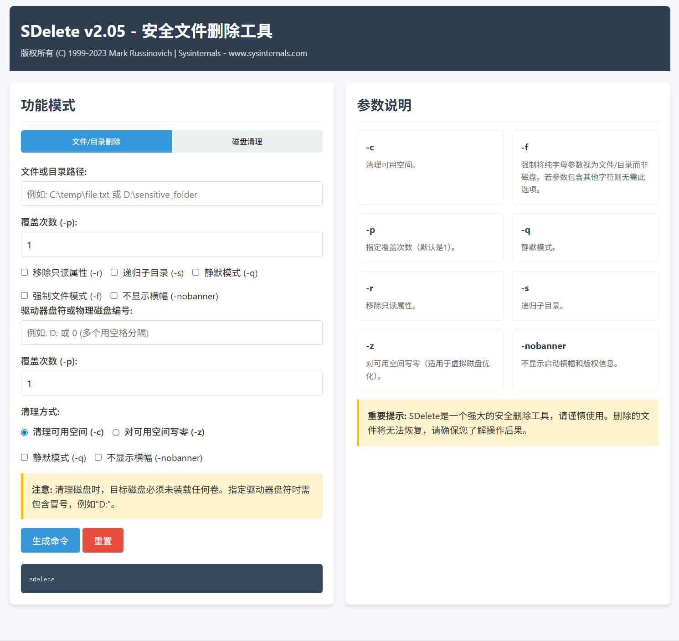Toggle 静默模式 (-q) under 清理方式
The height and width of the screenshot is (641, 679).
(25, 457)
